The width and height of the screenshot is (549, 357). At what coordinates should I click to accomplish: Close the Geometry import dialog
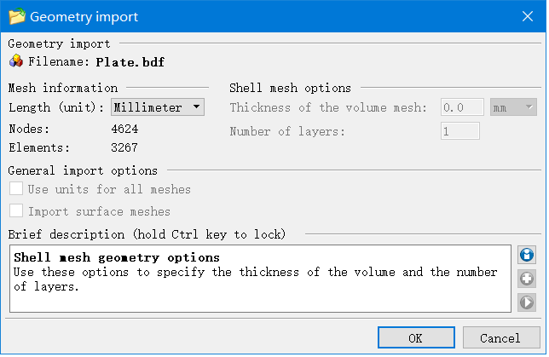click(527, 16)
